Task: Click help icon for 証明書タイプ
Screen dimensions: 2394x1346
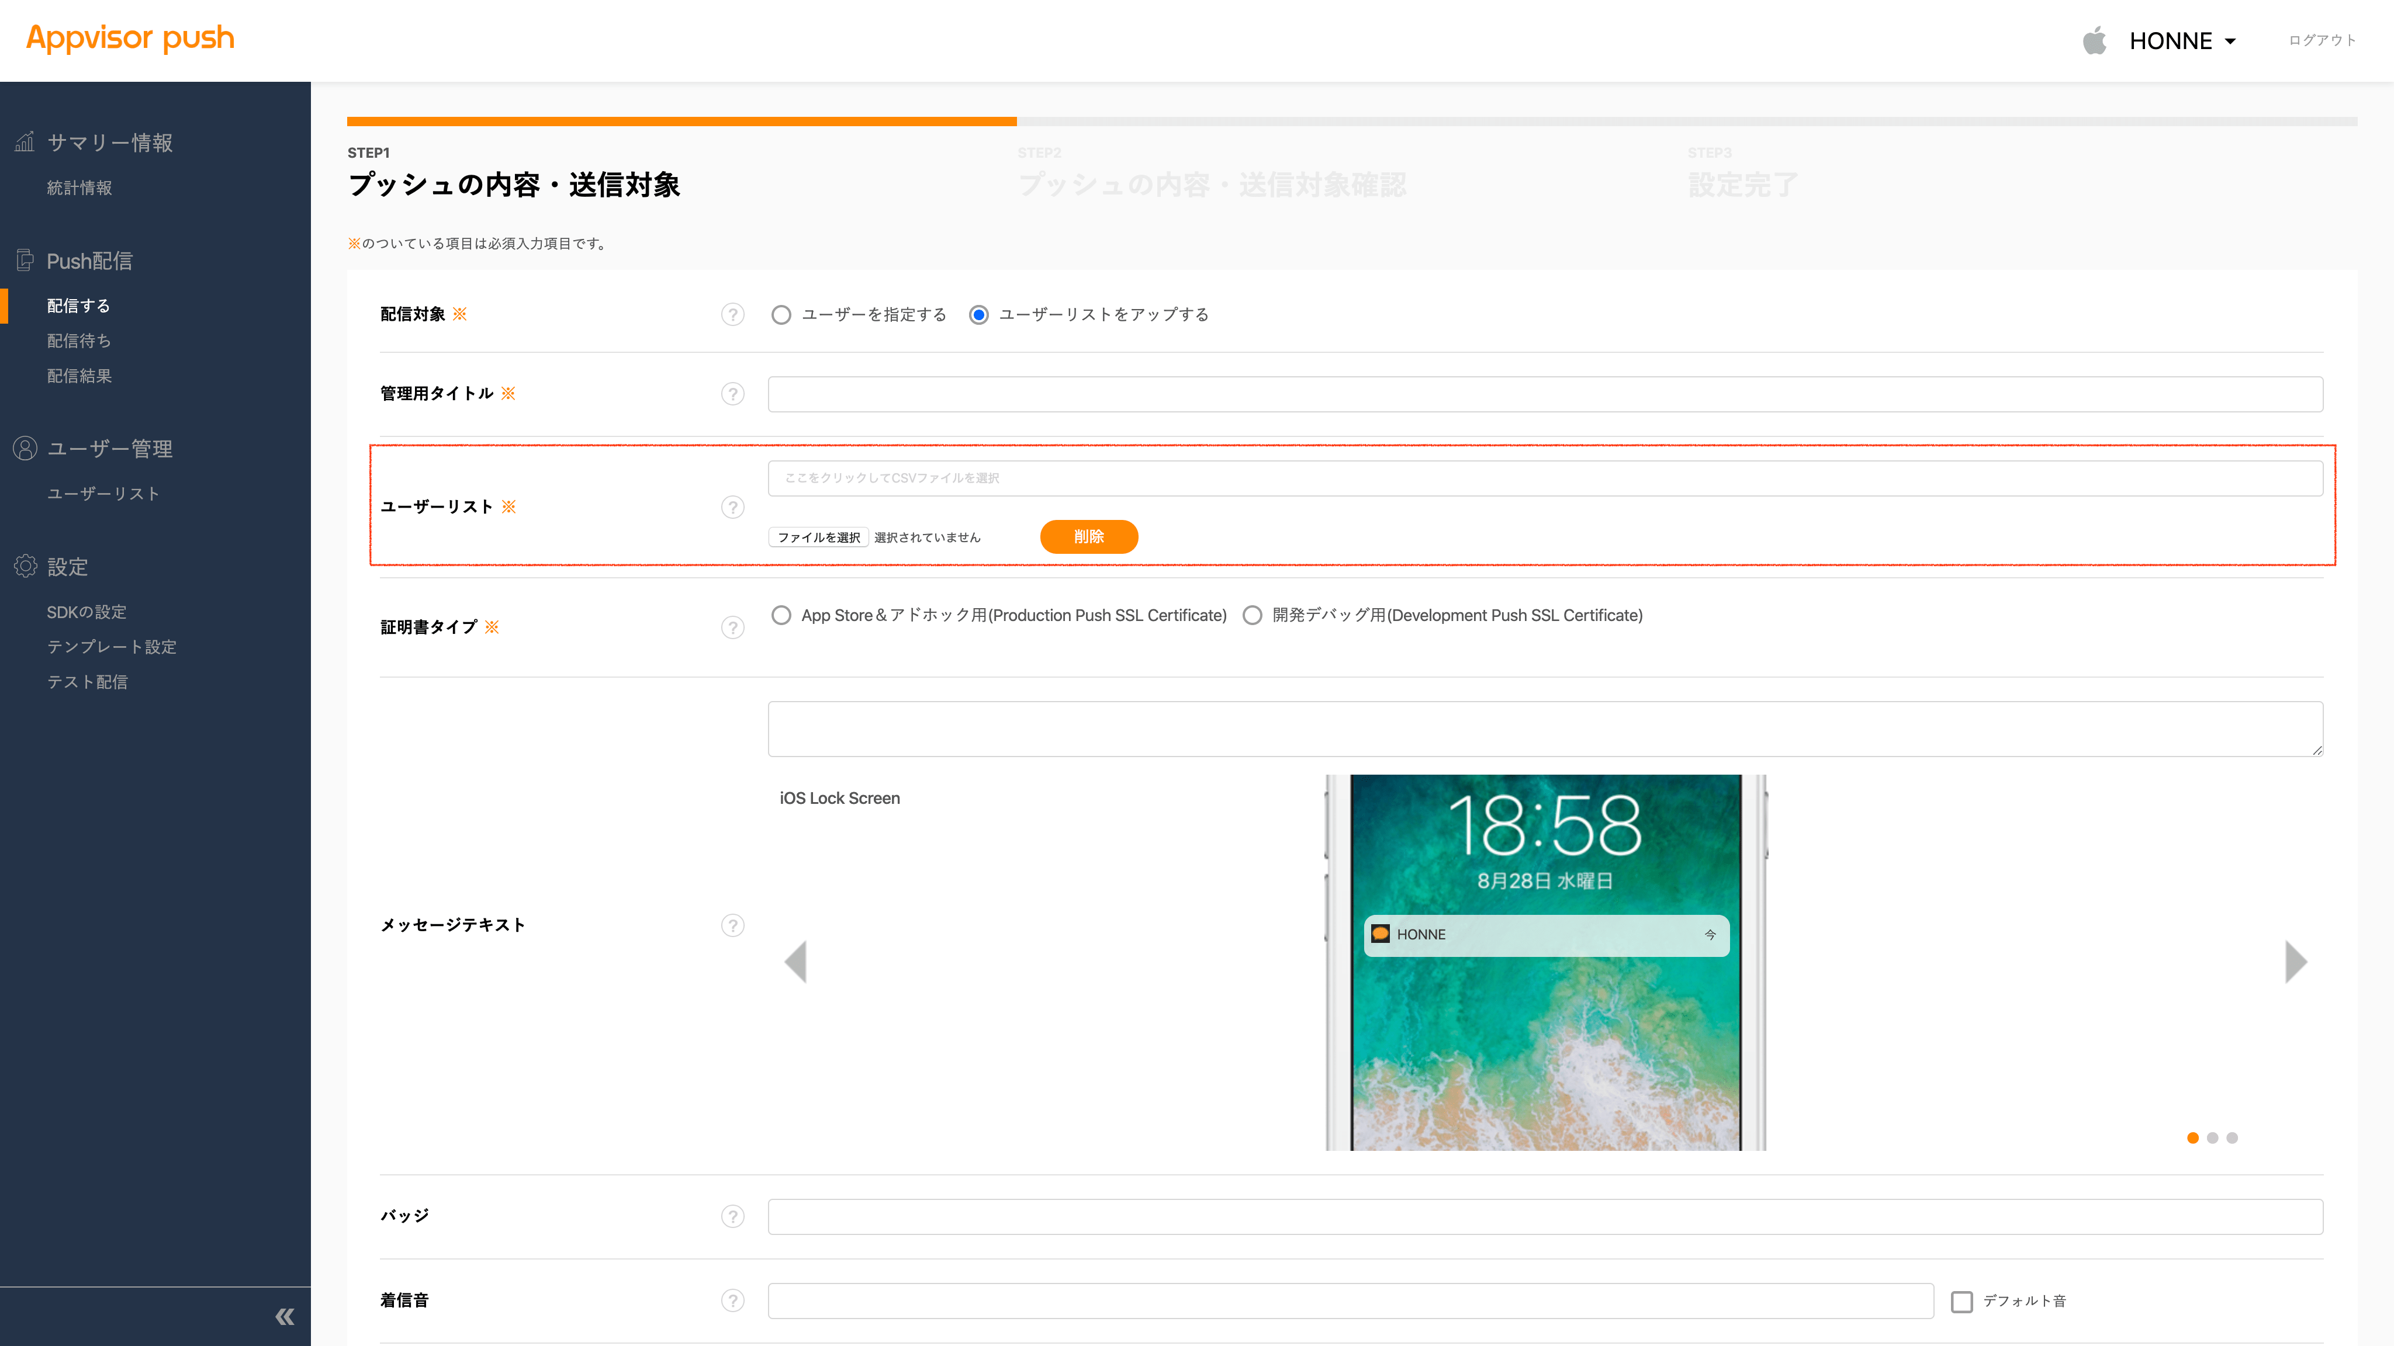Action: (x=732, y=628)
